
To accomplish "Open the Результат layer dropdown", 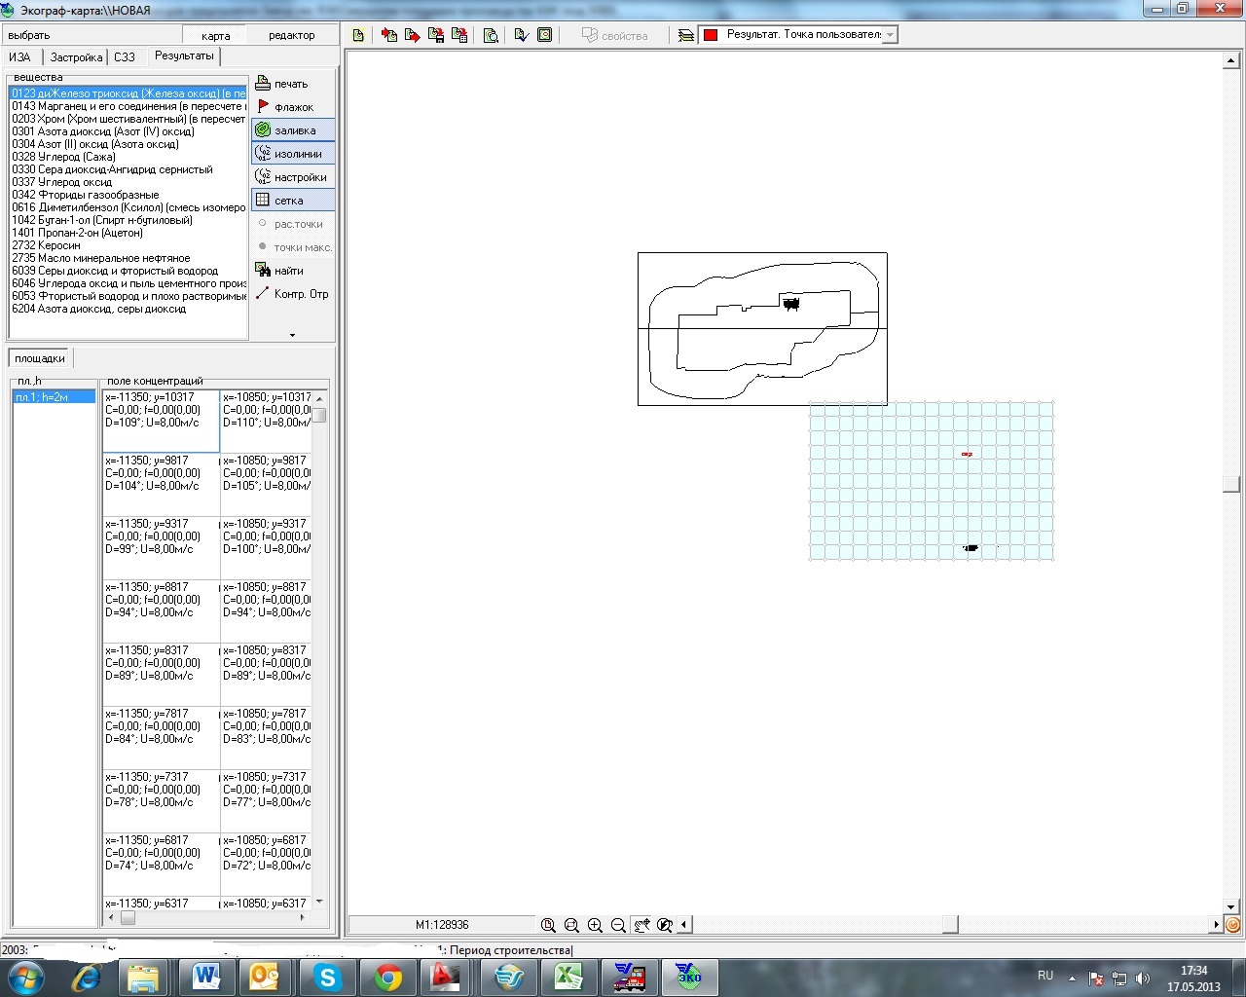I will [x=890, y=35].
